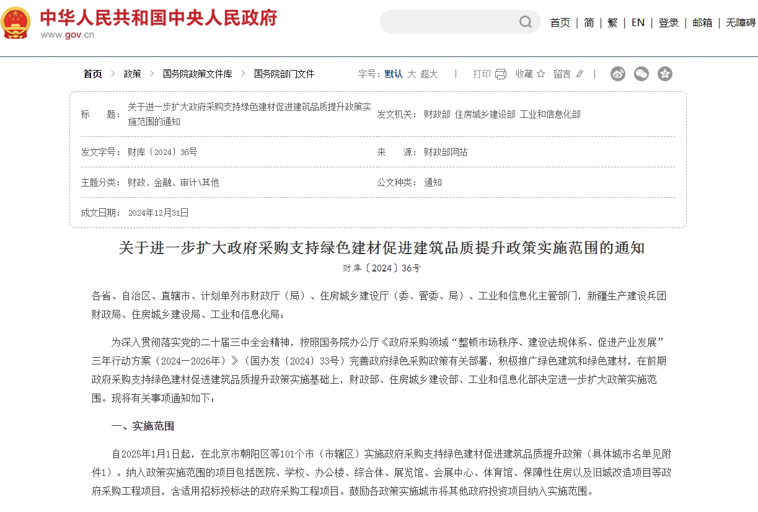758x512 pixels.
Task: Click inside the search input field
Action: point(452,22)
